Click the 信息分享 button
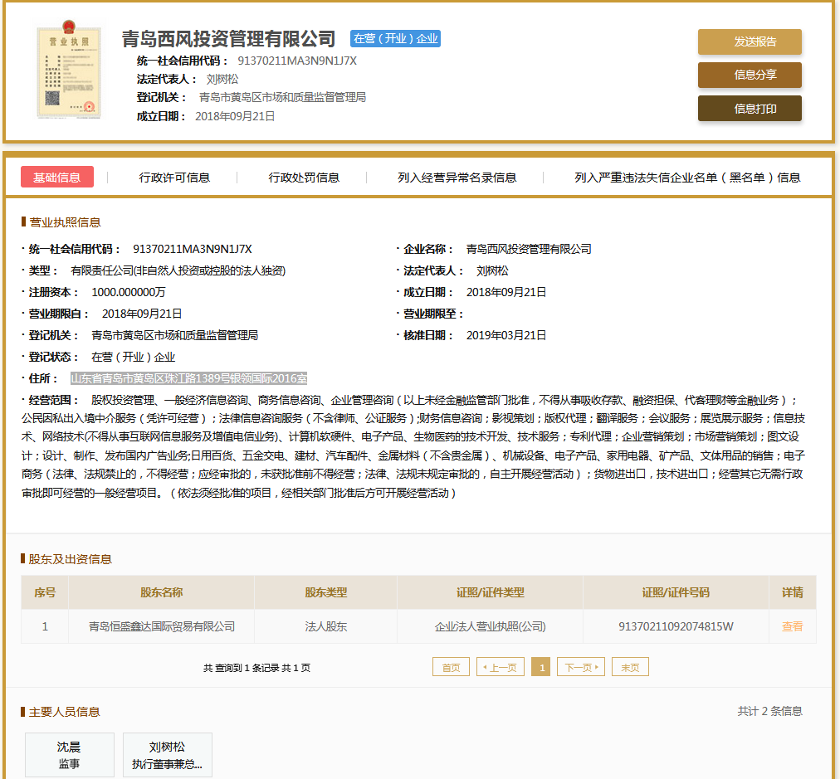 point(749,75)
